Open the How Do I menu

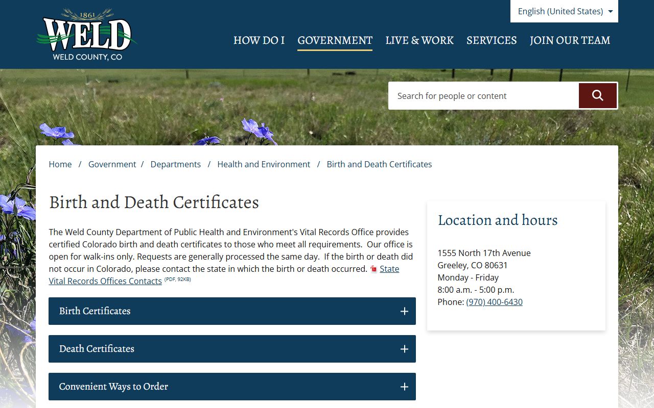[259, 40]
